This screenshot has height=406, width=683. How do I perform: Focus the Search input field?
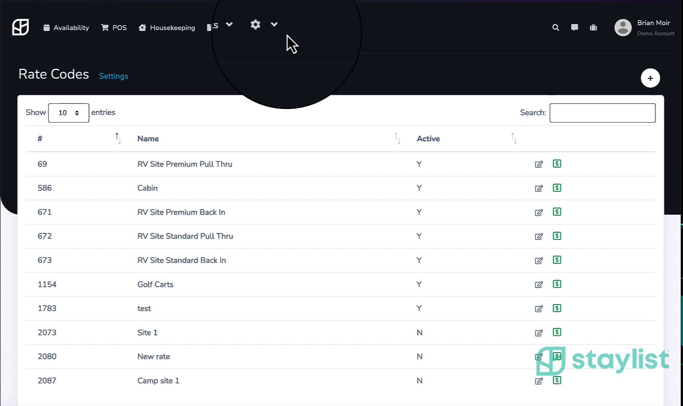[602, 113]
